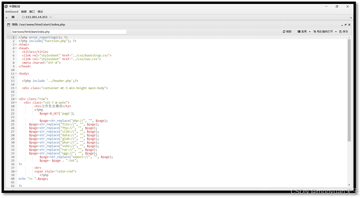Open the 用此编码打开 encoding dropdown
361x198 pixels.
[x=325, y=31]
